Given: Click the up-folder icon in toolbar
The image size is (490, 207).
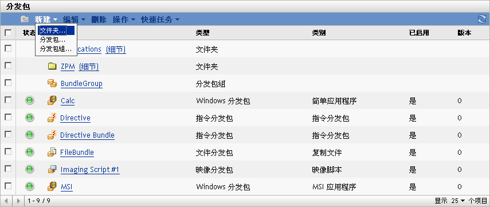Looking at the screenshot, I should pyautogui.click(x=25, y=19).
